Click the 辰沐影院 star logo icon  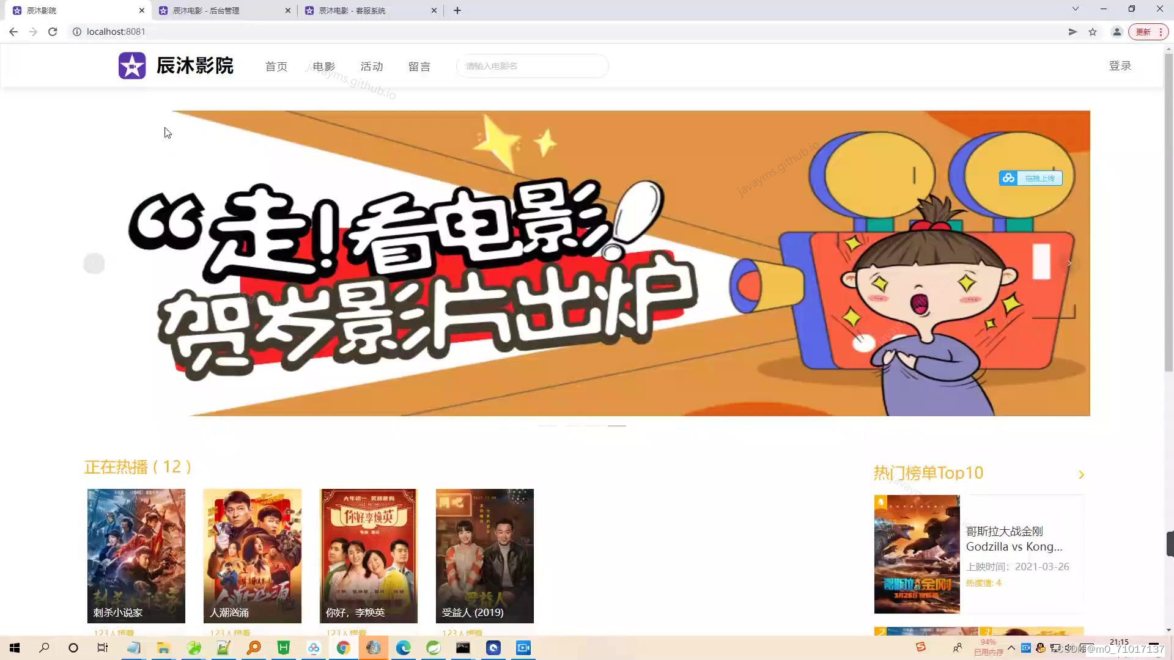tap(132, 66)
